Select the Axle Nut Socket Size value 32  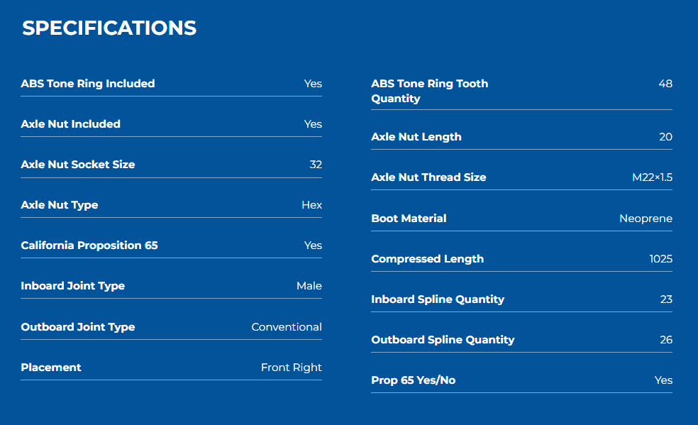pos(316,165)
